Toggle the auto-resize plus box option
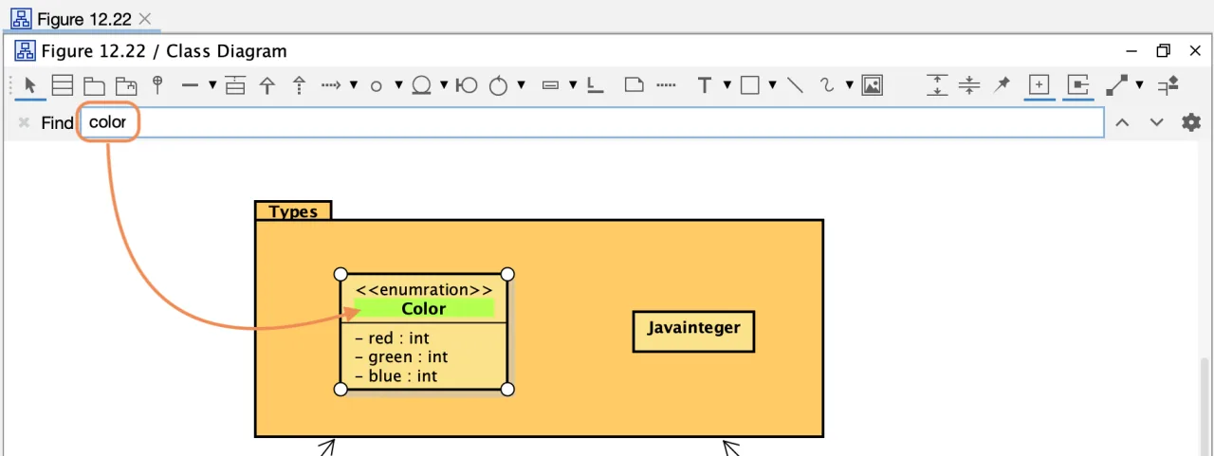This screenshot has width=1214, height=456. [x=1040, y=85]
